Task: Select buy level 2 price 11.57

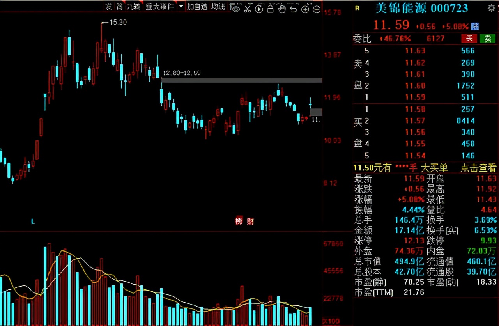Action: coord(415,120)
